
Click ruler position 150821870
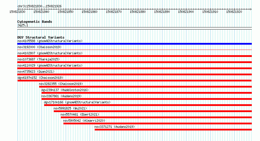tap(114, 12)
